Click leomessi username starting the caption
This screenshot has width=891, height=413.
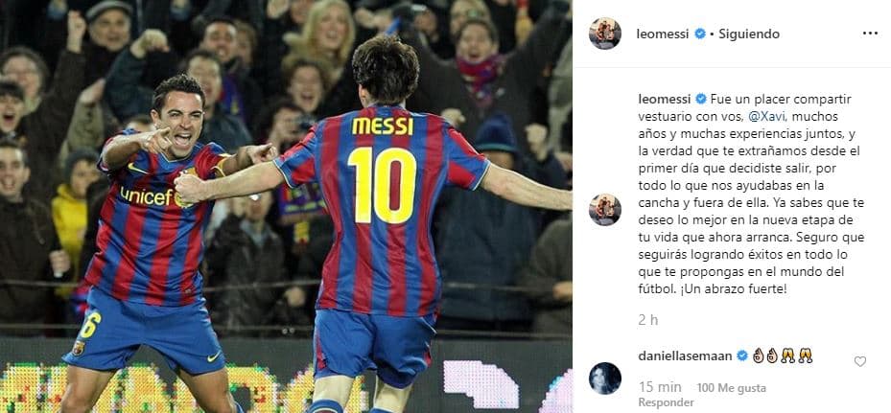(665, 99)
